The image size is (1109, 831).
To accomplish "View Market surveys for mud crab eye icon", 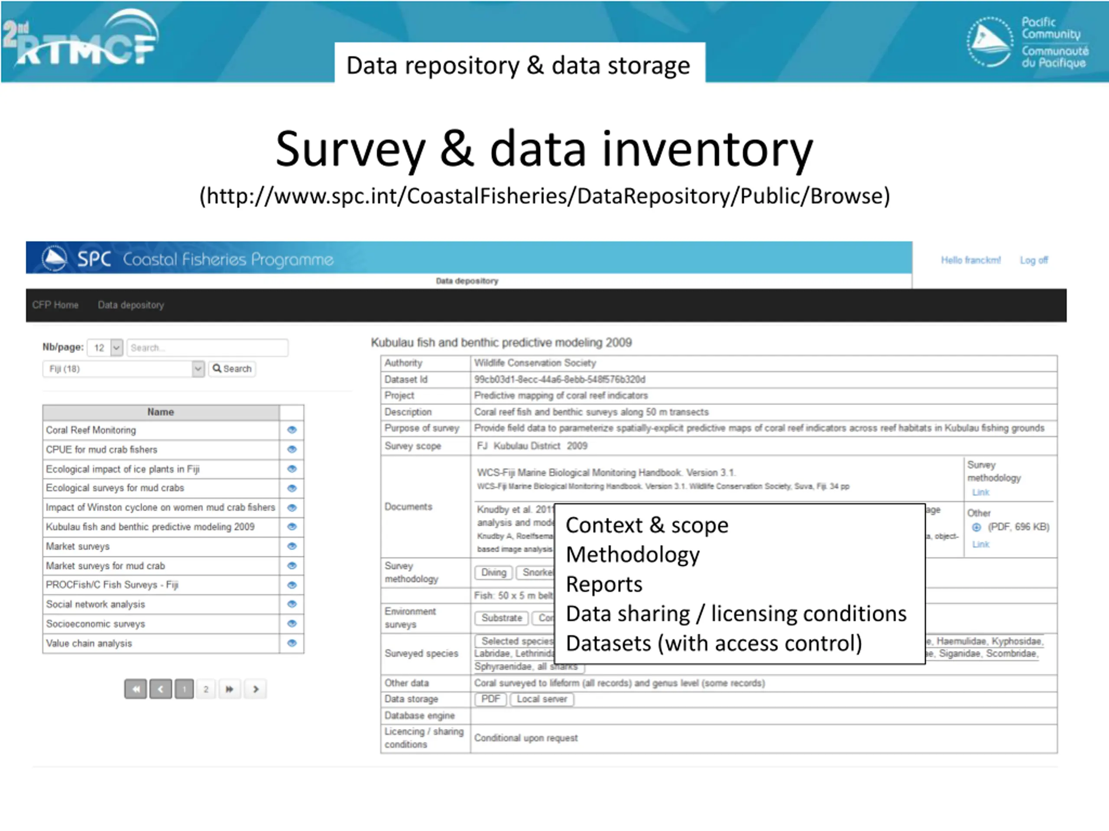I will [292, 566].
